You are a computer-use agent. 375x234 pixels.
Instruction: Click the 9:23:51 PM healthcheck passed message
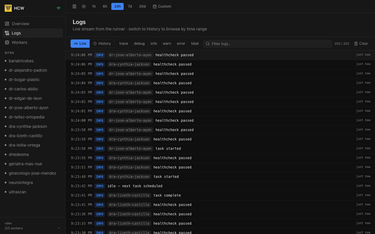point(173,167)
